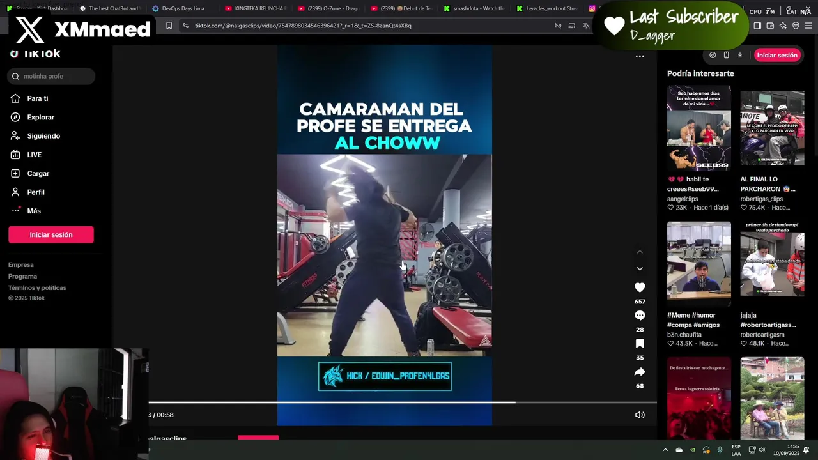Image resolution: width=818 pixels, height=460 pixels.
Task: Select the Podría interesarte heading
Action: (x=700, y=73)
